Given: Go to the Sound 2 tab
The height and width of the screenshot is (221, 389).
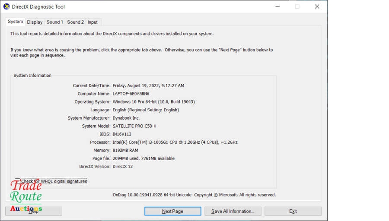Looking at the screenshot, I should tap(75, 22).
